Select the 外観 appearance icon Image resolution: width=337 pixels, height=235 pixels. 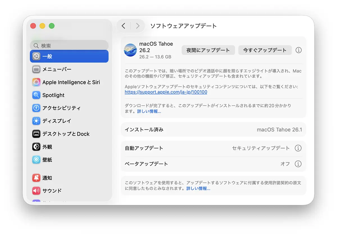pos(36,147)
